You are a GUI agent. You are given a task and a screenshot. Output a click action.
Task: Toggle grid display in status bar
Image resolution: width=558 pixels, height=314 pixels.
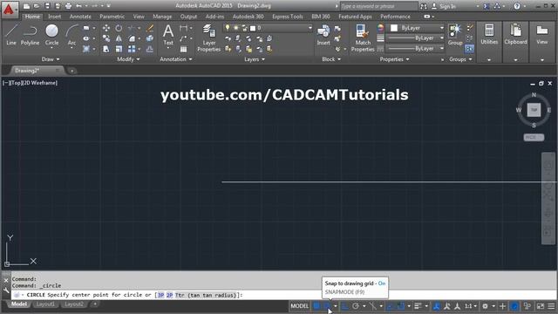pyautogui.click(x=316, y=306)
